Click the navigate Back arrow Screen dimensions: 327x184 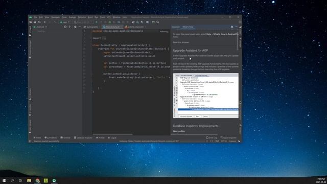tap(44, 22)
